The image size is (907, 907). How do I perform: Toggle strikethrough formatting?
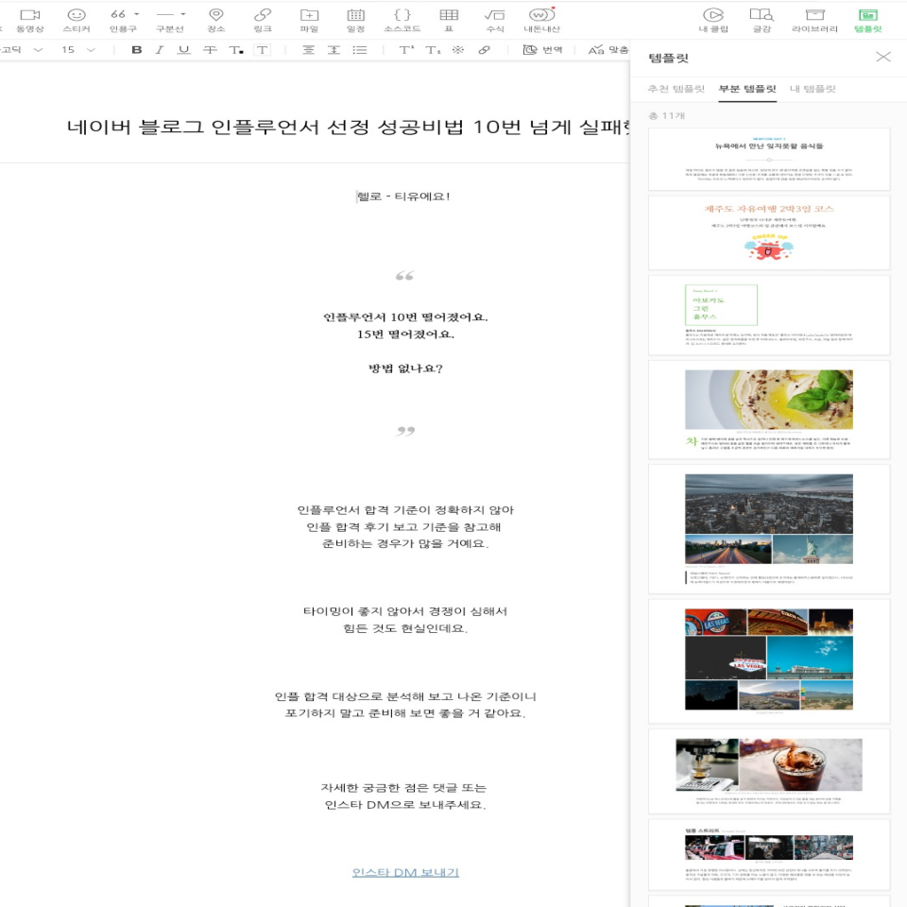pos(210,50)
